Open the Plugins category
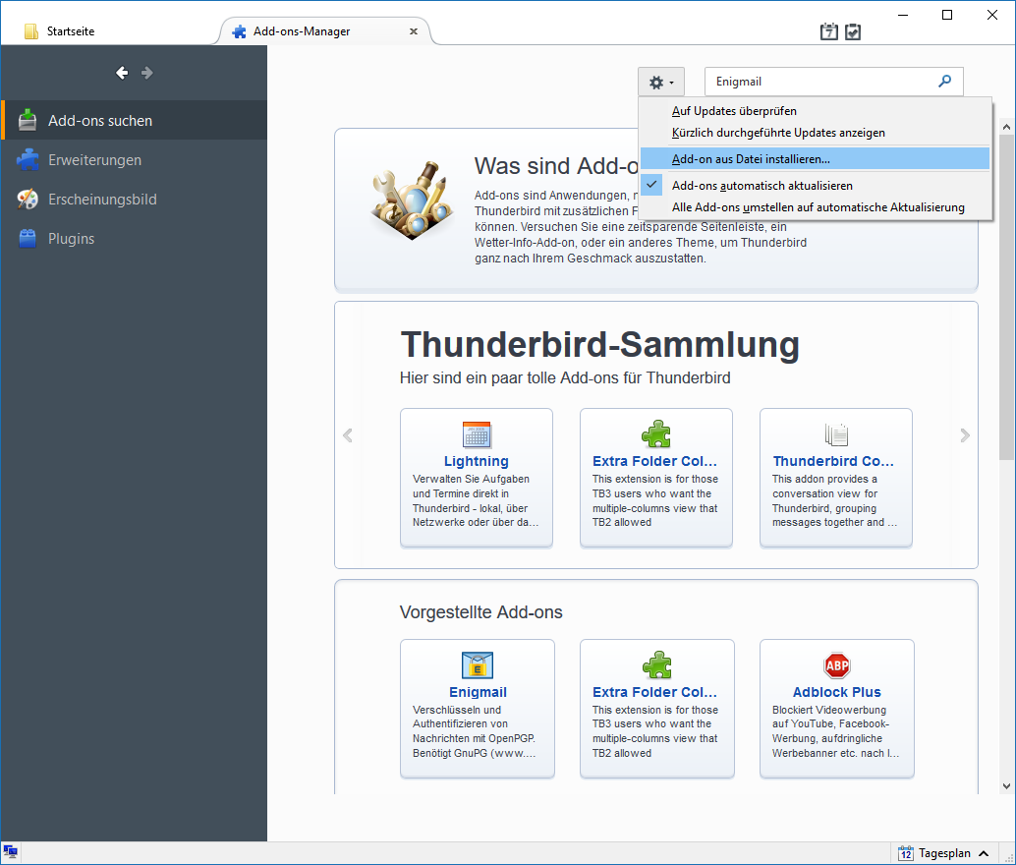This screenshot has height=865, width=1016. click(x=135, y=239)
